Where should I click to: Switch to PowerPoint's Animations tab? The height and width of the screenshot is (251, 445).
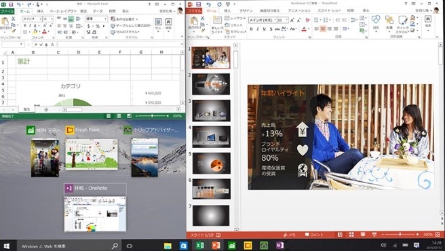299,11
